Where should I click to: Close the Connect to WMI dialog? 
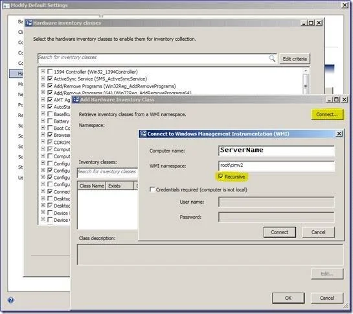[339, 134]
